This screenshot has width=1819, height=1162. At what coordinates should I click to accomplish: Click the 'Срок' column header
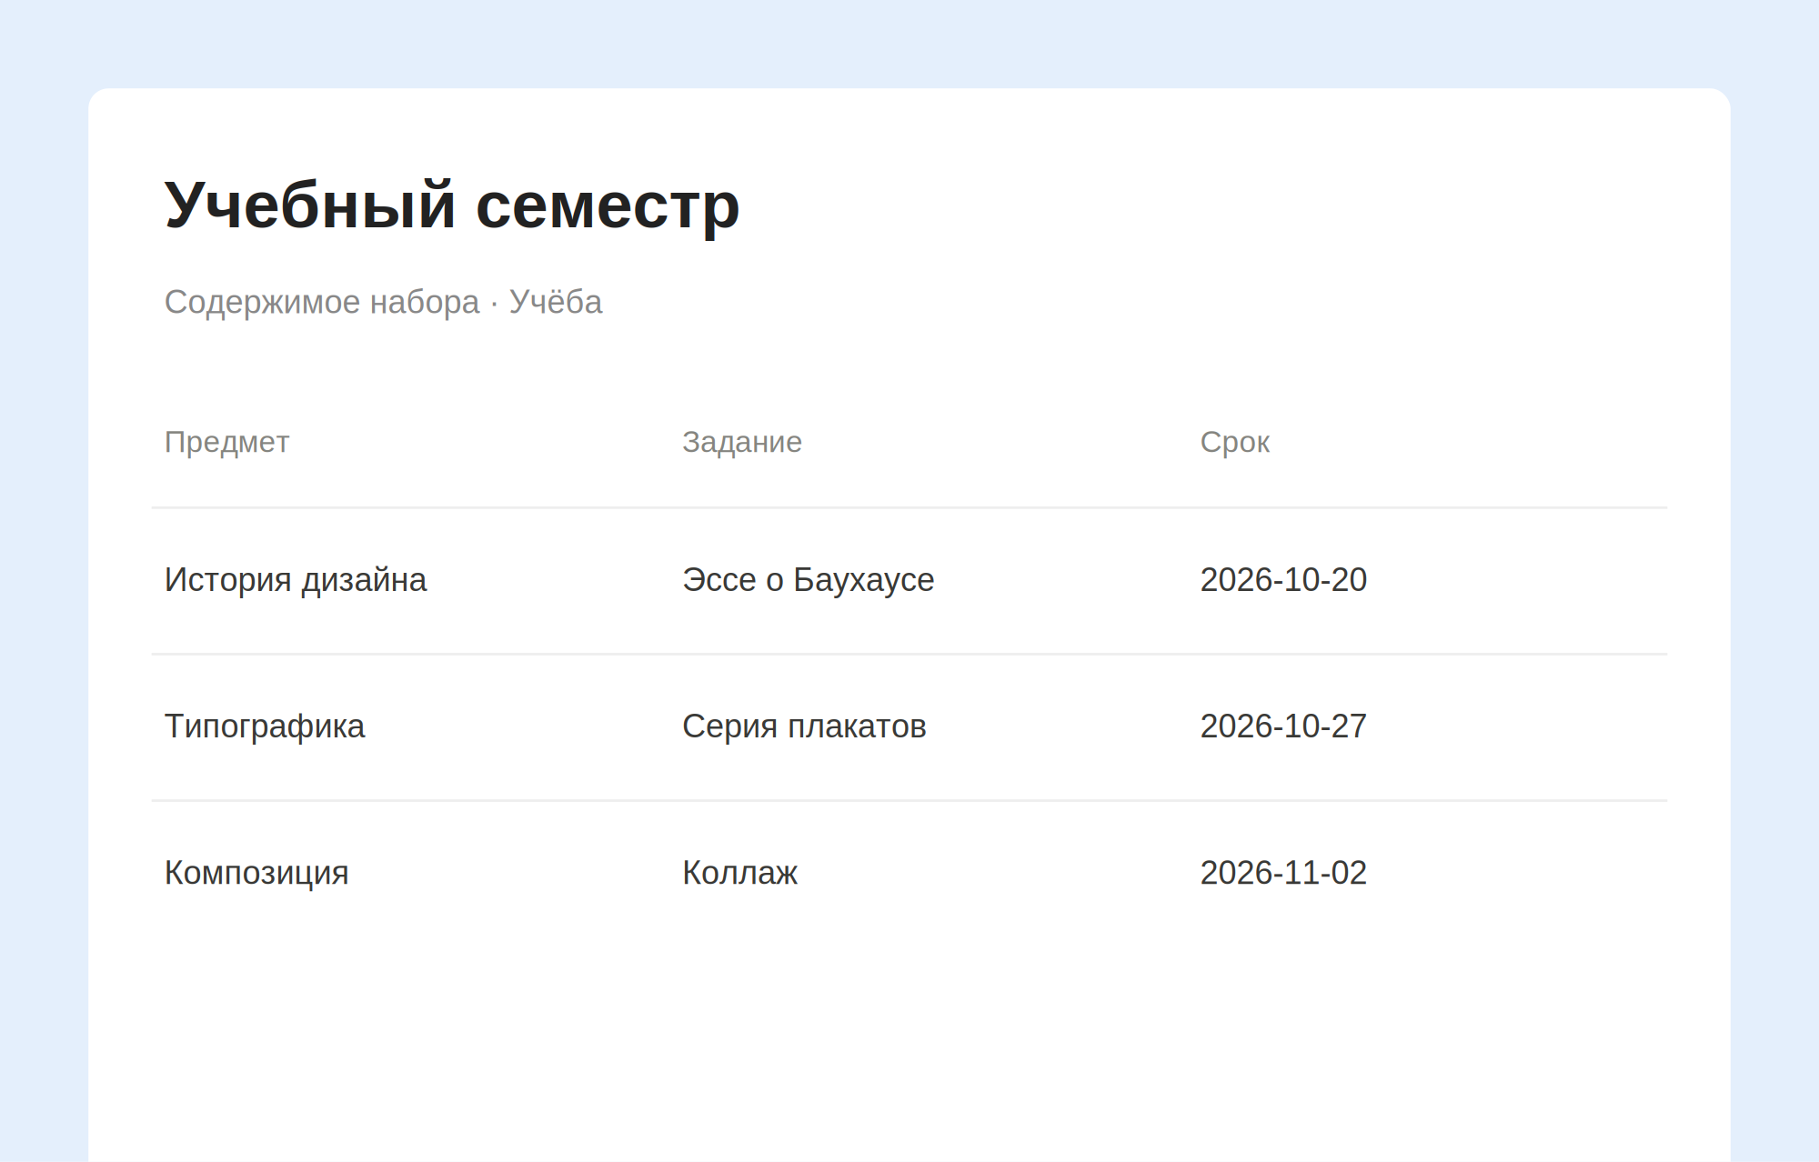click(x=1234, y=442)
